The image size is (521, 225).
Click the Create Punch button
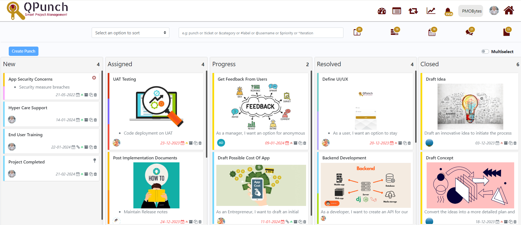(23, 51)
